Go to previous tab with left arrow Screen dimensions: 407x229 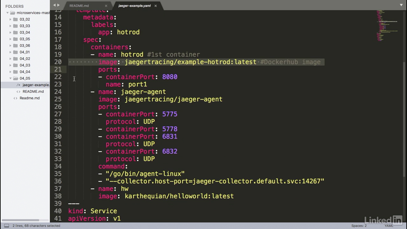pos(54,5)
